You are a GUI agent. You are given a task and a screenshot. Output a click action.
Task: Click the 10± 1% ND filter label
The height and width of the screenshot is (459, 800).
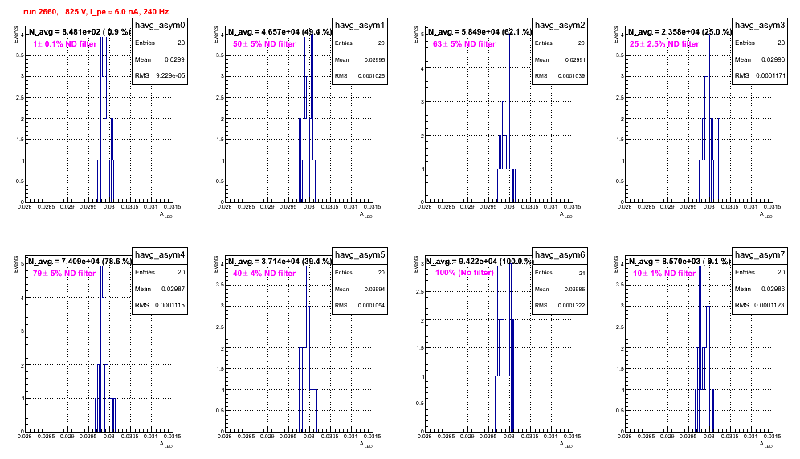coord(664,274)
